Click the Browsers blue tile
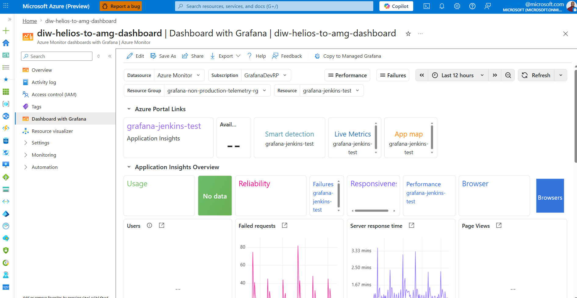577x298 pixels. click(550, 196)
